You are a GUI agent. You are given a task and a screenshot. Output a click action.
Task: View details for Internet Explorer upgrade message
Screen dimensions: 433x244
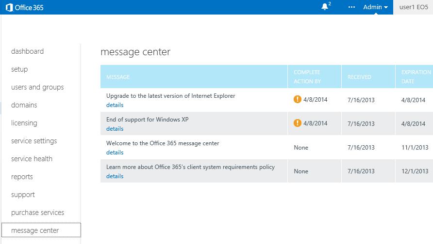(x=115, y=105)
